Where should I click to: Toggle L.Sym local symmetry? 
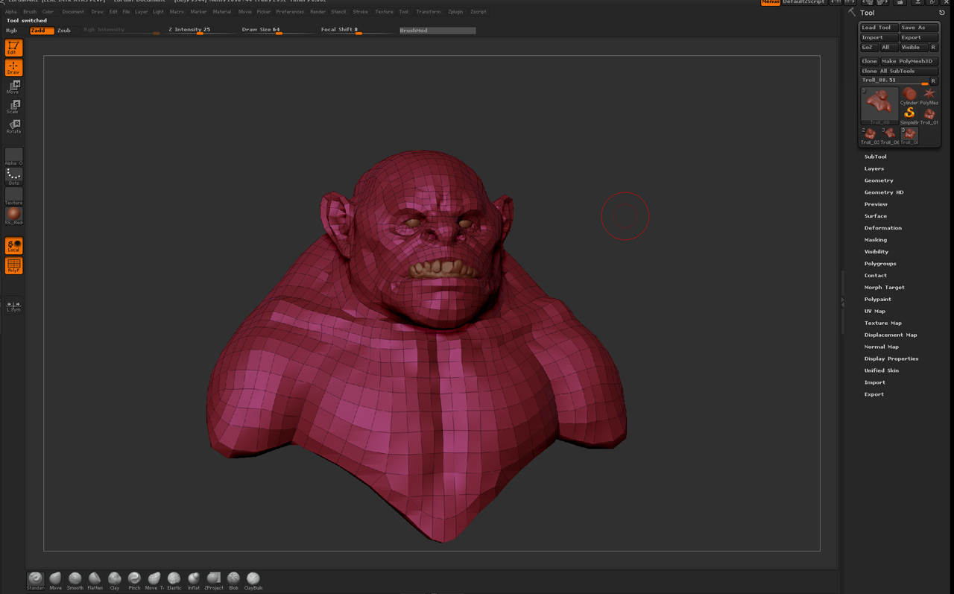click(x=13, y=306)
